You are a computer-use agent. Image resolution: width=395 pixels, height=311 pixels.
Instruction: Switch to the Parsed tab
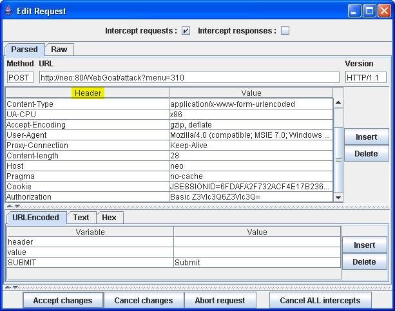(x=24, y=50)
